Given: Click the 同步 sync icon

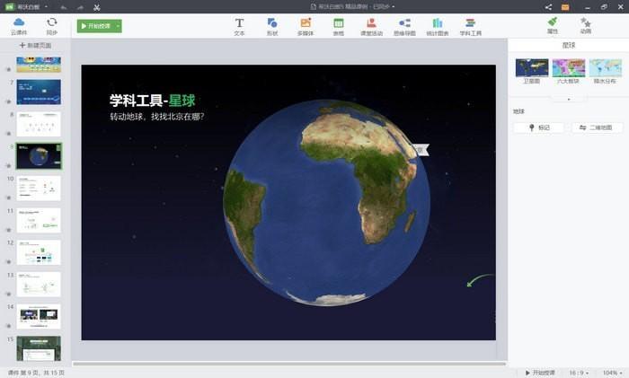Looking at the screenshot, I should [x=51, y=25].
